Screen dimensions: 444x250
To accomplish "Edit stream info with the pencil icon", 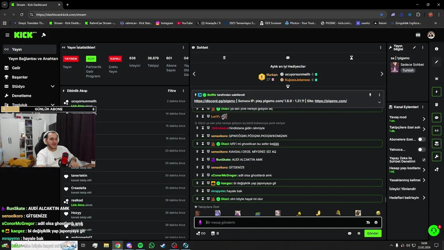I will (414, 48).
